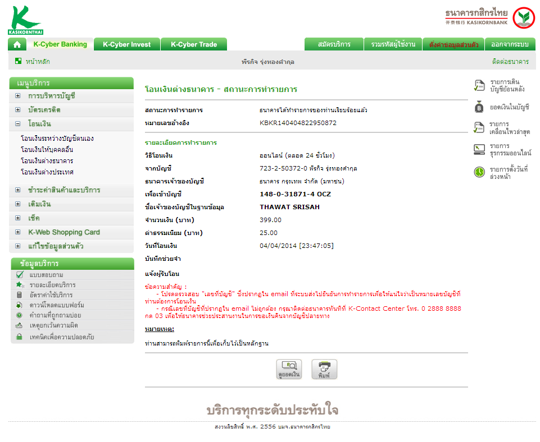Viewport: 540px width, 442px height.
Task: Log out via ออกจากระบบ tab
Action: point(510,44)
